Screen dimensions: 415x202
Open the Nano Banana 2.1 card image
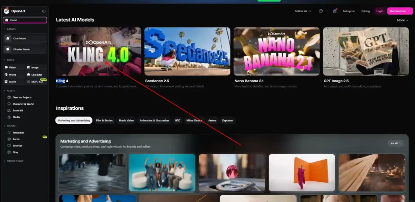(276, 51)
